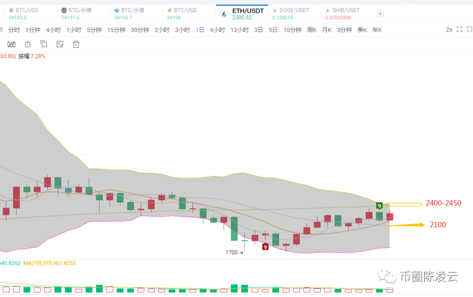473x297 pixels.
Task: Switch to the DOGE/USDT tab
Action: coord(291,14)
